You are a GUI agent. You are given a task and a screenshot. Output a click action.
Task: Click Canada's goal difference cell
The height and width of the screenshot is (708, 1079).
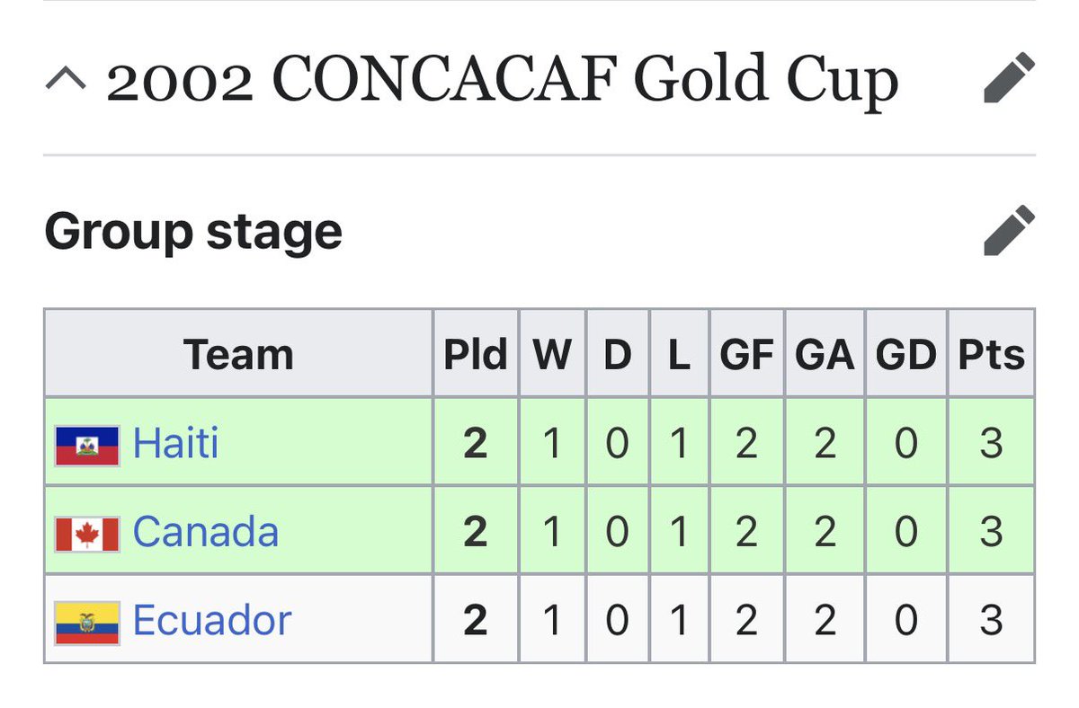[x=906, y=532]
